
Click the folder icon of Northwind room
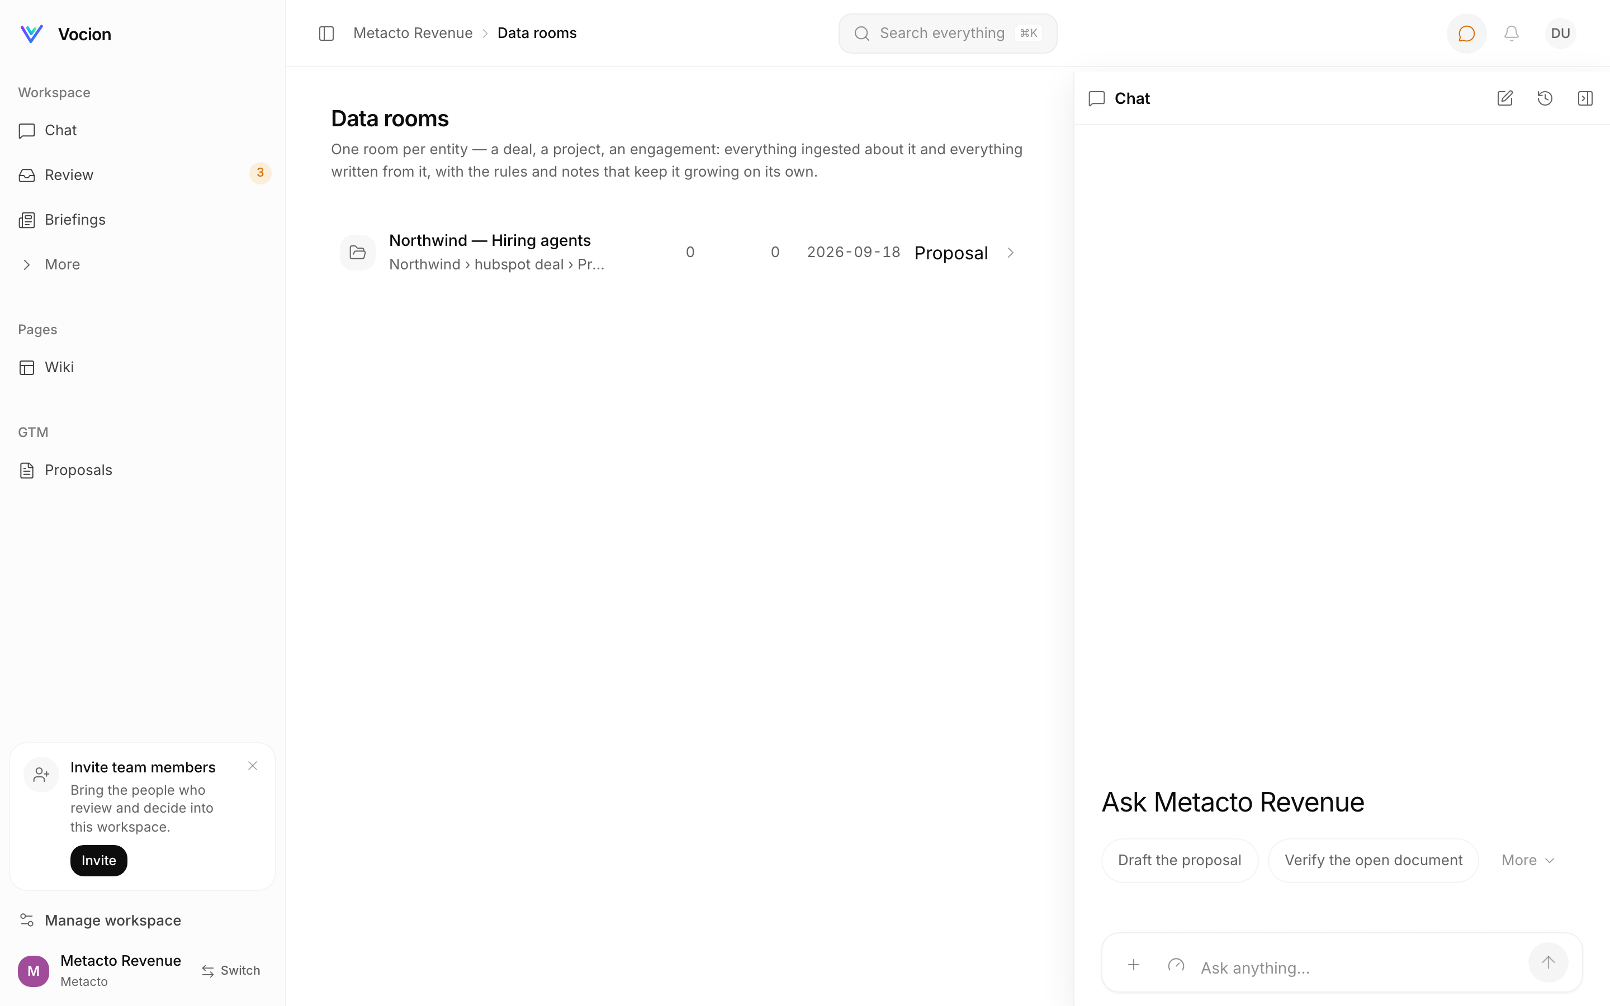[358, 253]
